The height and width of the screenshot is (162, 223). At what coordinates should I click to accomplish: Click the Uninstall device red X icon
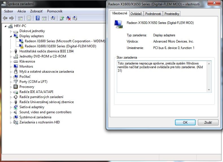click(68, 18)
